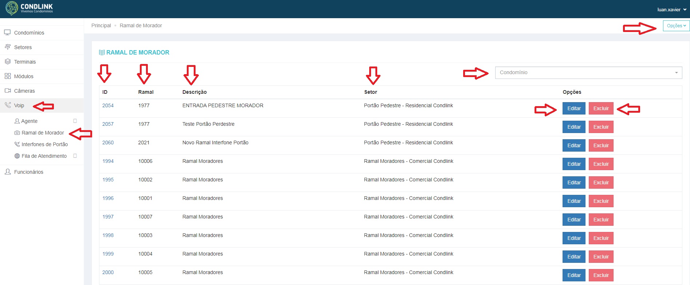Click the Voip phone icon
The image size is (690, 285).
point(7,105)
